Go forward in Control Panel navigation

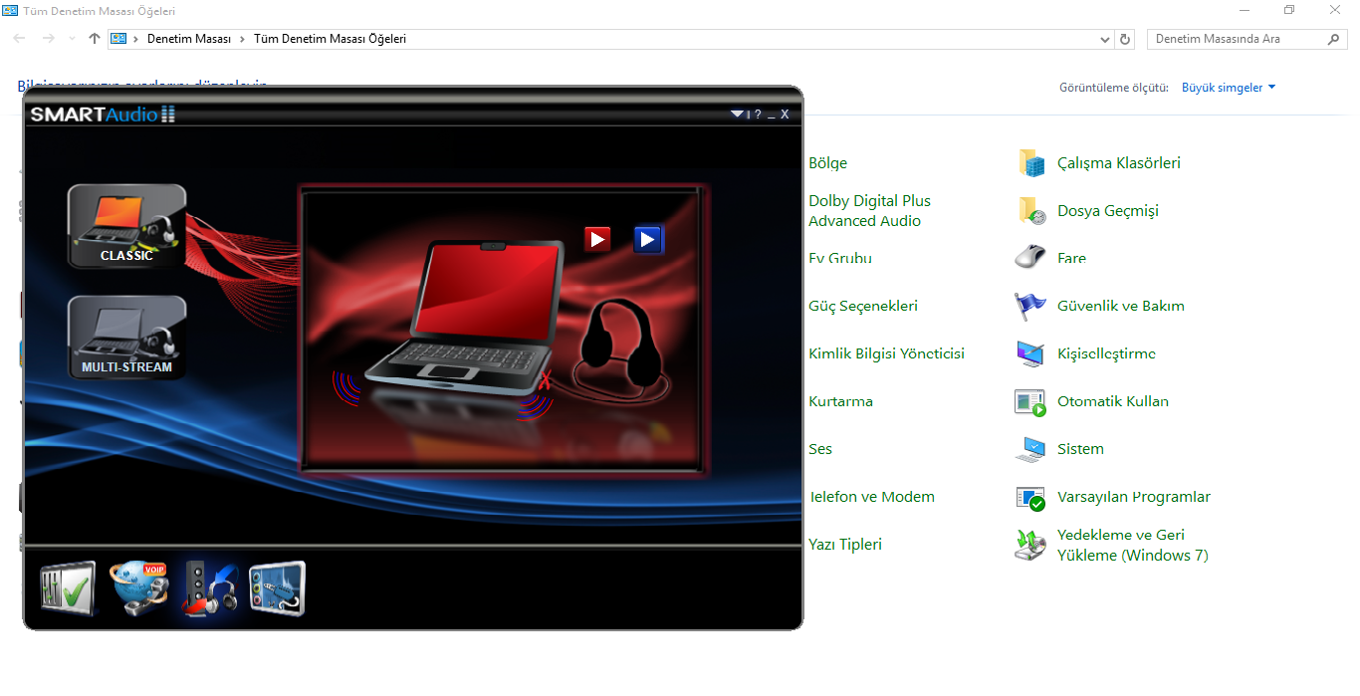48,39
